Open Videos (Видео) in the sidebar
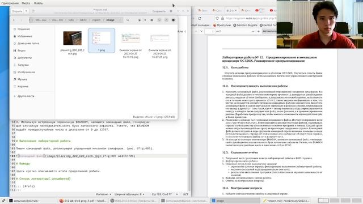Screen dimensions: 363x204 (22, 50)
